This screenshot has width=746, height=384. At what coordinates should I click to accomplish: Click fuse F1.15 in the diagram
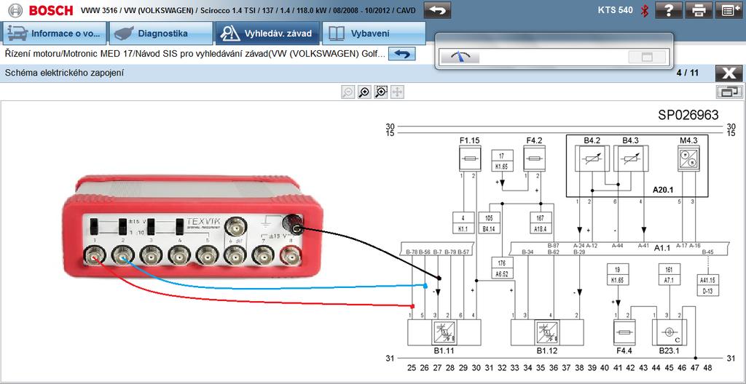tap(470, 159)
